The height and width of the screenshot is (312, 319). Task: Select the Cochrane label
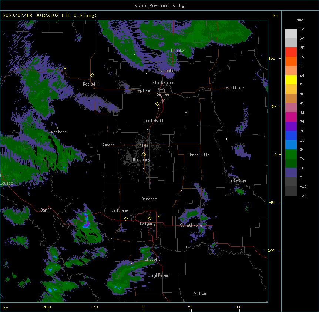point(119,210)
